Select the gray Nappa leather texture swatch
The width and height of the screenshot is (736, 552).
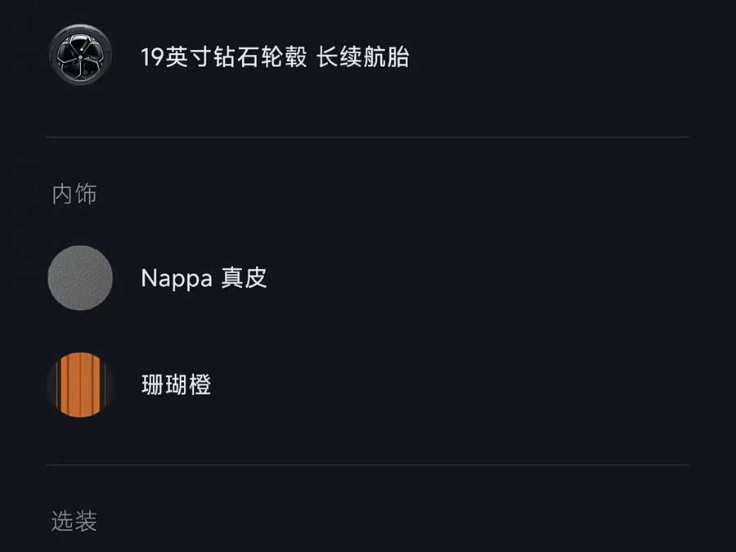79,278
